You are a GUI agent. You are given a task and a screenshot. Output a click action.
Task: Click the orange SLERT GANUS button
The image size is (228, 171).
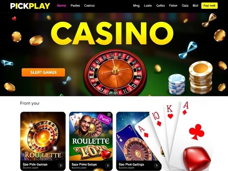pyautogui.click(x=43, y=72)
